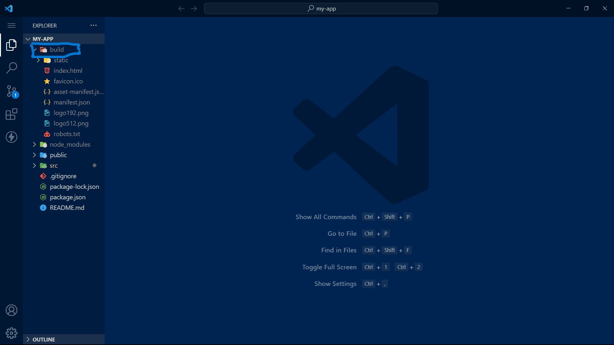Open the Manage settings gear
614x345 pixels.
tap(12, 333)
